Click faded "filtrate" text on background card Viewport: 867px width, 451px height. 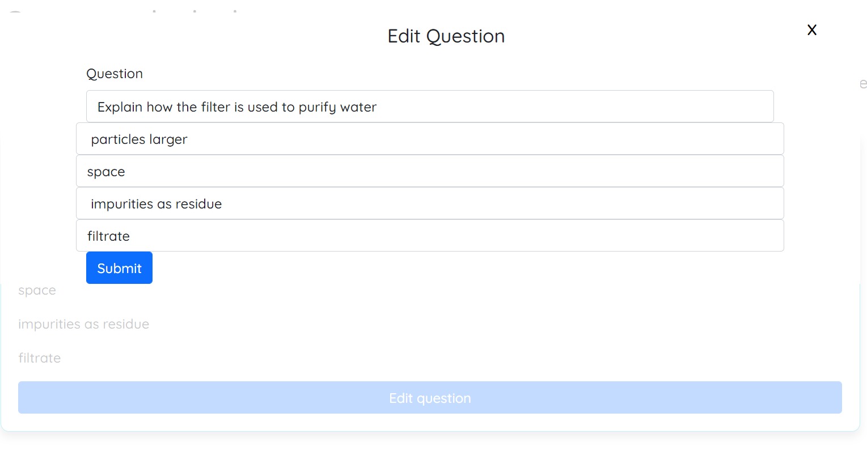pos(40,358)
